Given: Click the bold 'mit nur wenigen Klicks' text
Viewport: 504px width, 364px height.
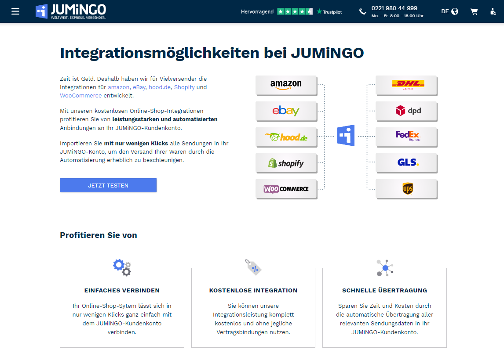Looking at the screenshot, I should 136,144.
